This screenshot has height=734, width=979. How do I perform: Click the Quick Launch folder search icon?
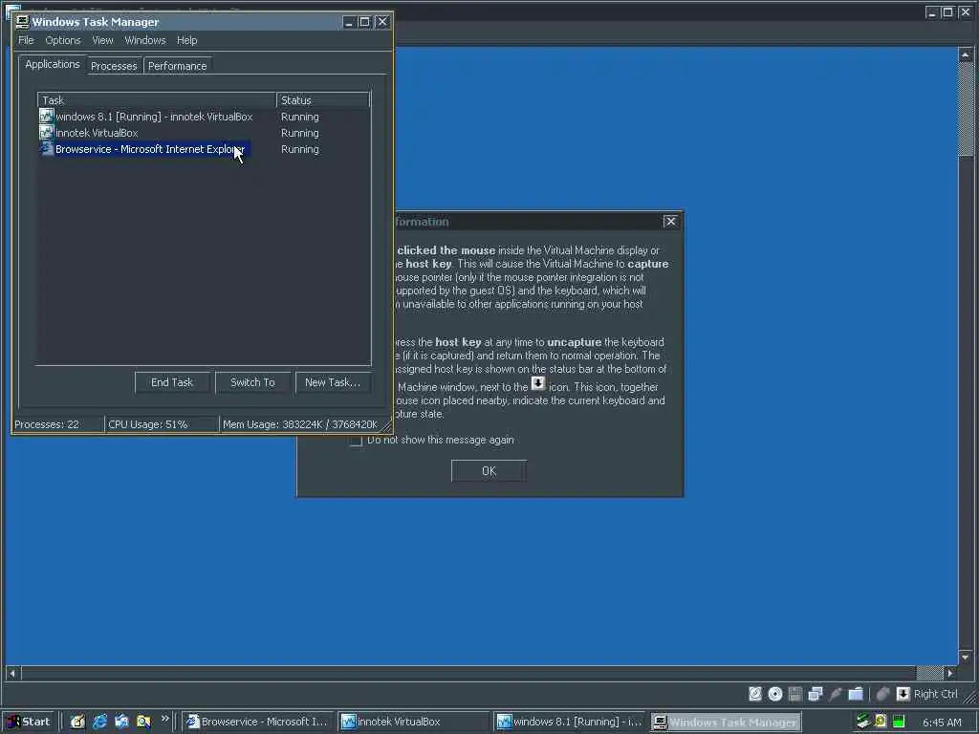[143, 722]
